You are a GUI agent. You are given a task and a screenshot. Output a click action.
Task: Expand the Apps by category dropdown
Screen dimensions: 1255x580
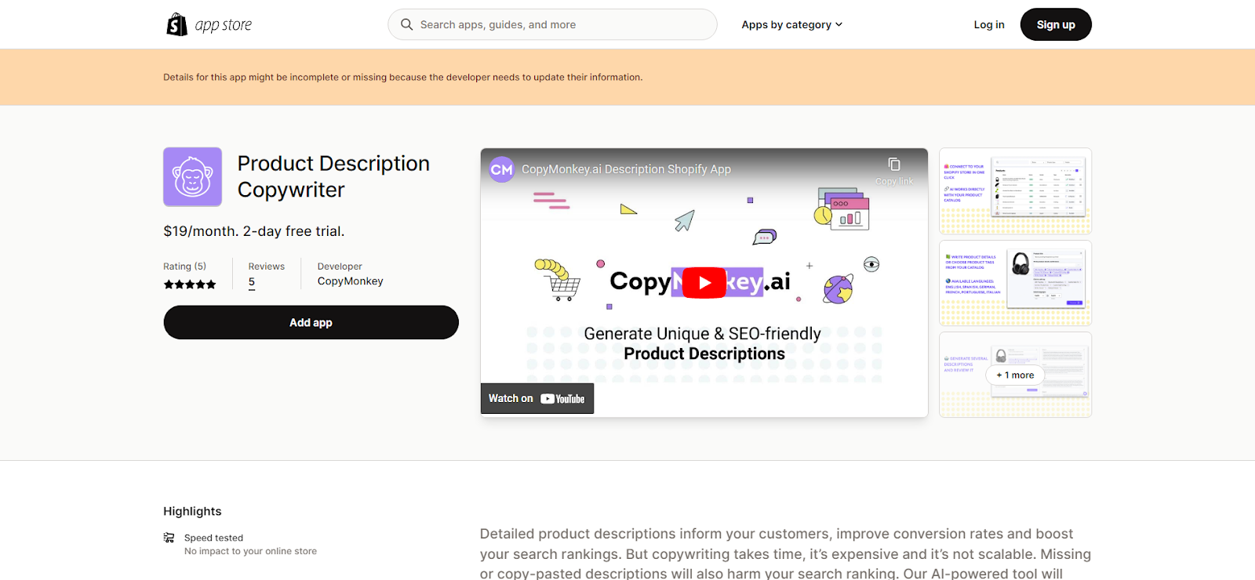pyautogui.click(x=791, y=24)
